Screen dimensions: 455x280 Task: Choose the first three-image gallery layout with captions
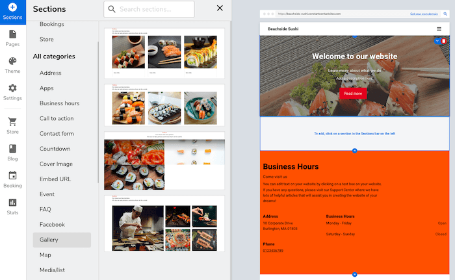tap(164, 53)
